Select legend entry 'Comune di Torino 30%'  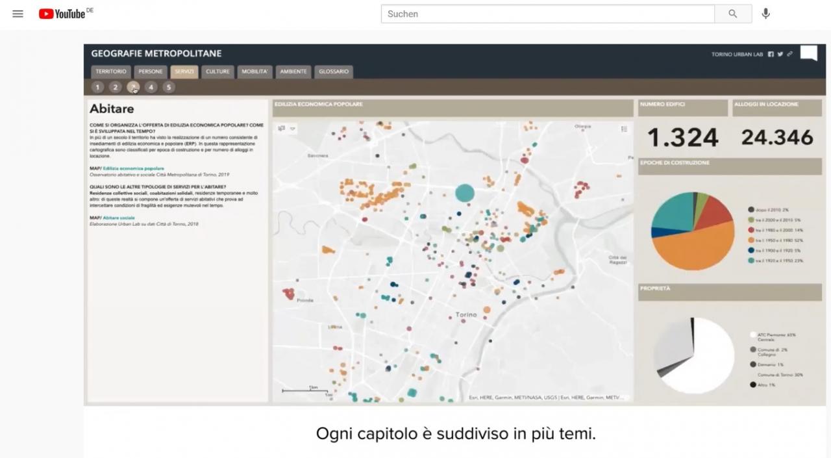(780, 375)
